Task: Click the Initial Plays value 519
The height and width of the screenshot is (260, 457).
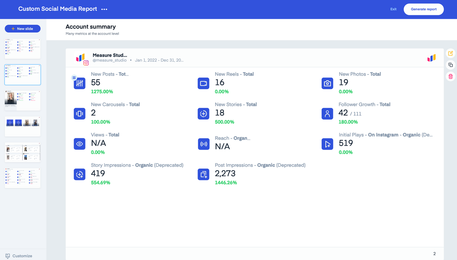Action: coord(346,143)
